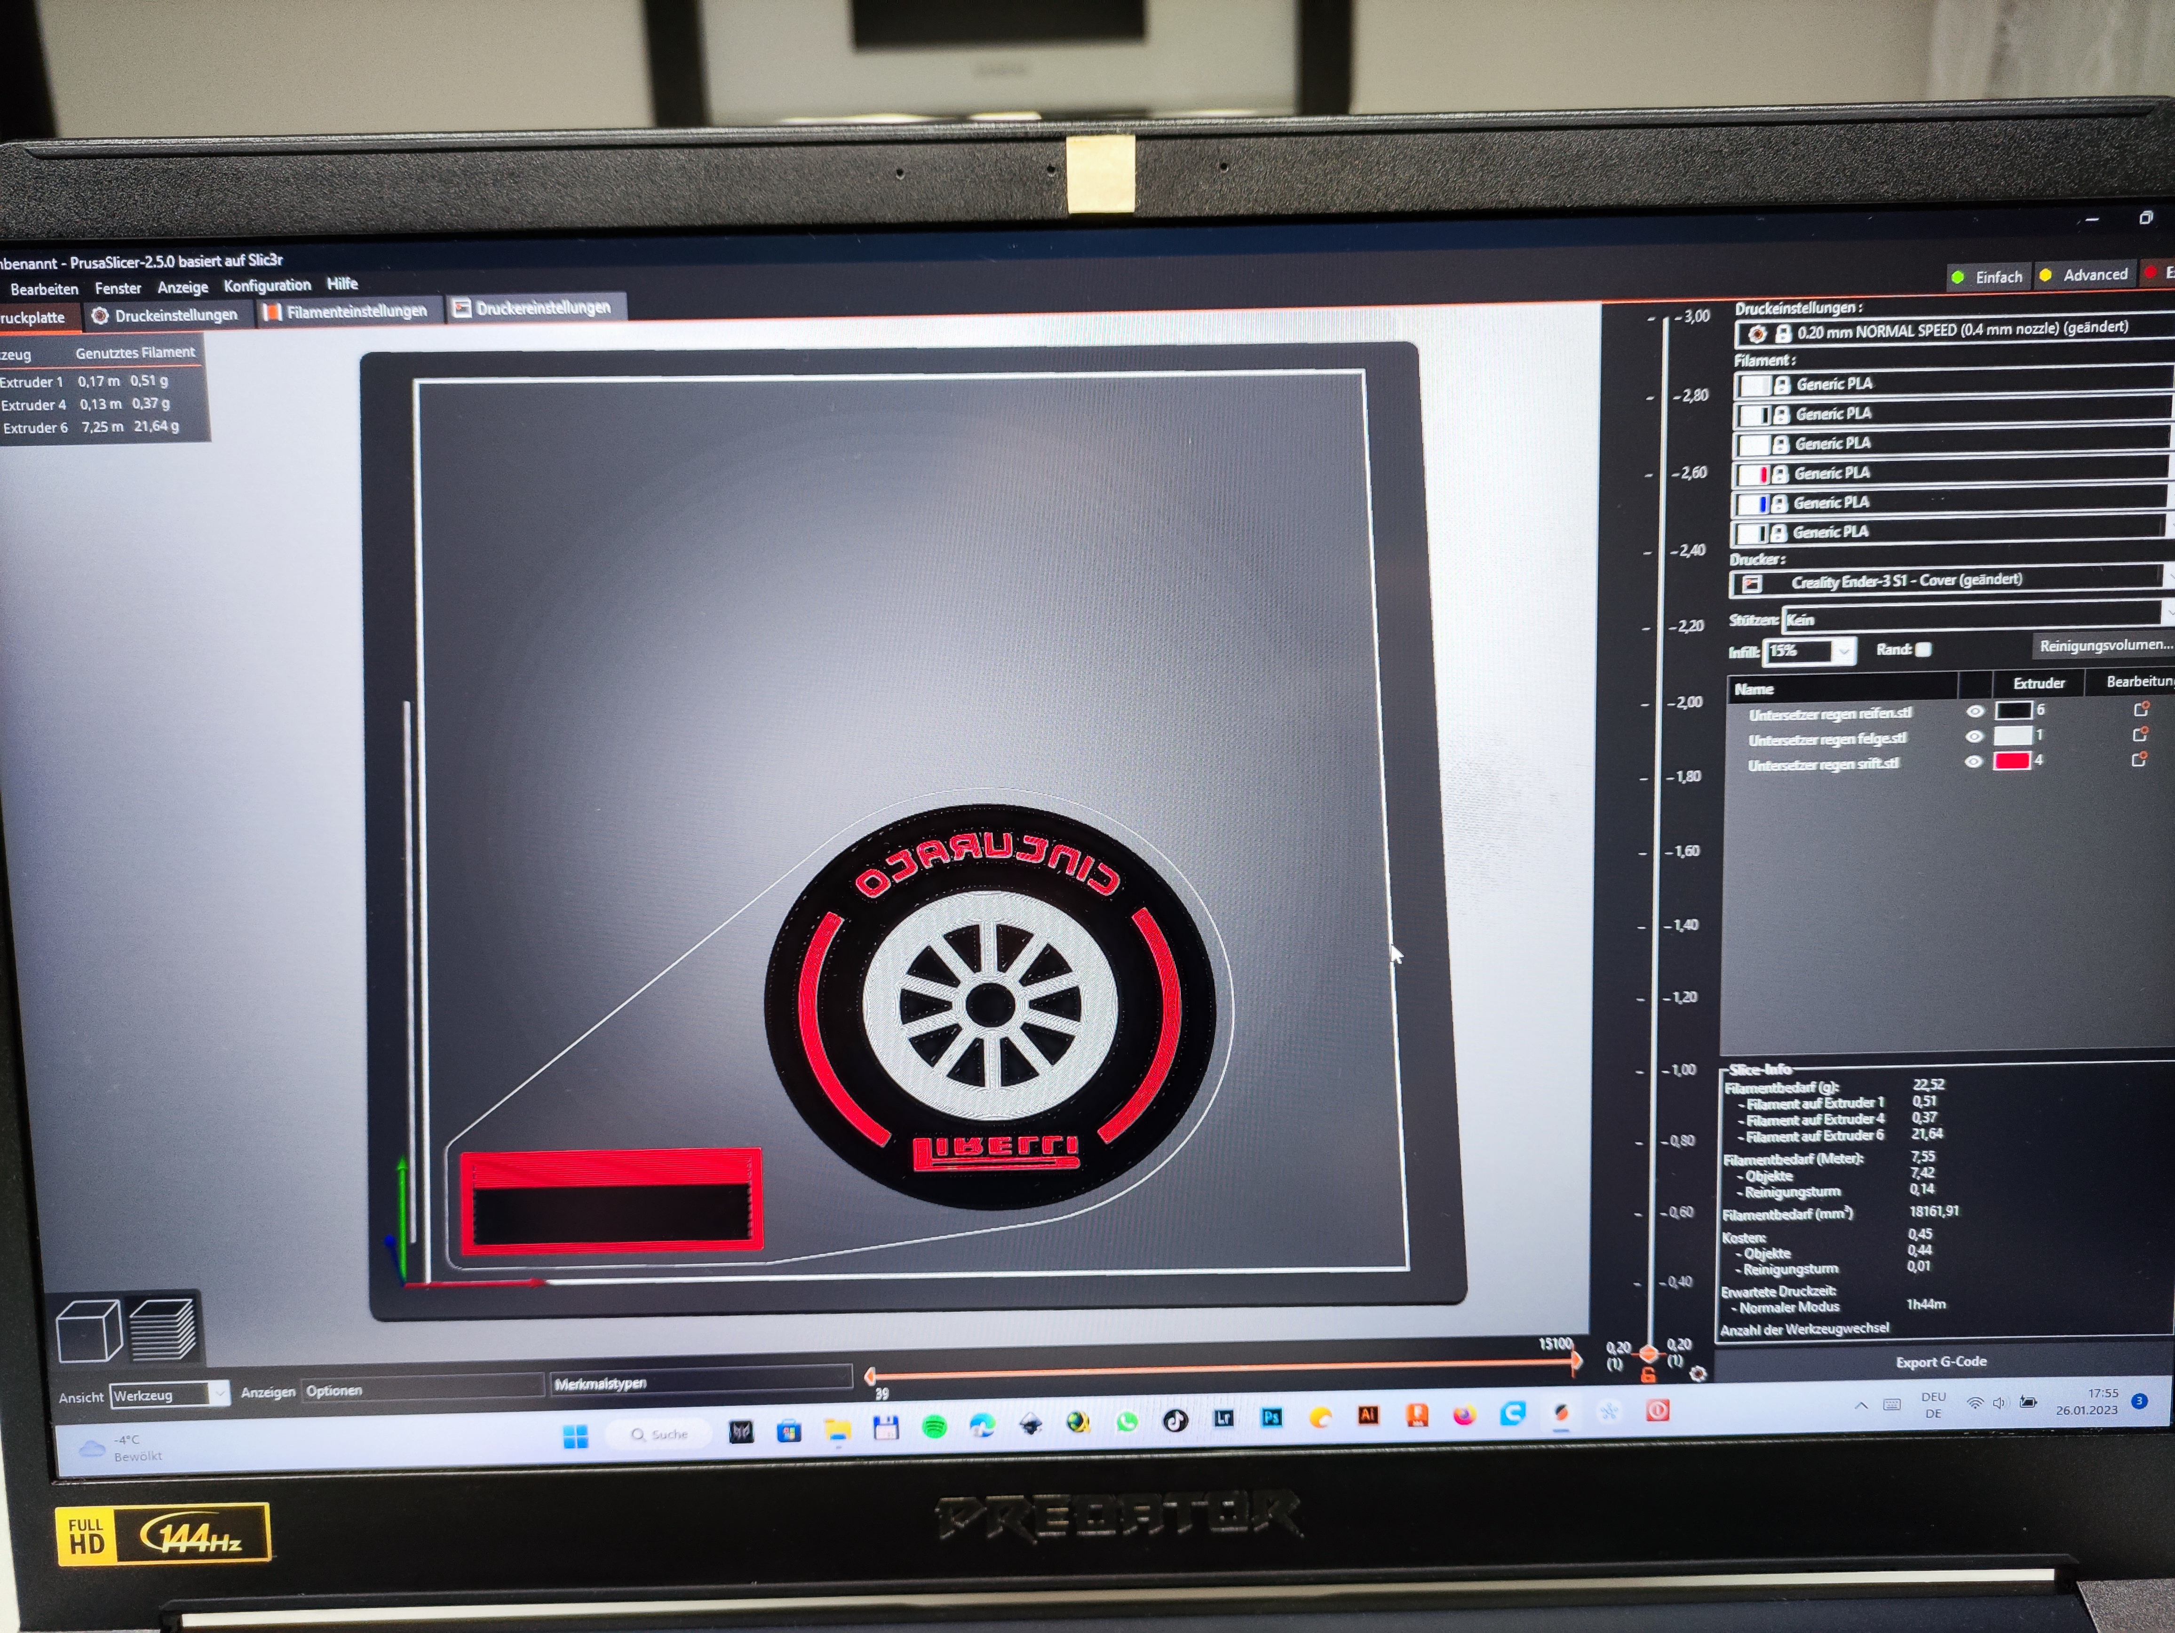This screenshot has height=1633, width=2175.
Task: Switch to 3D editor cube view
Action: 88,1330
